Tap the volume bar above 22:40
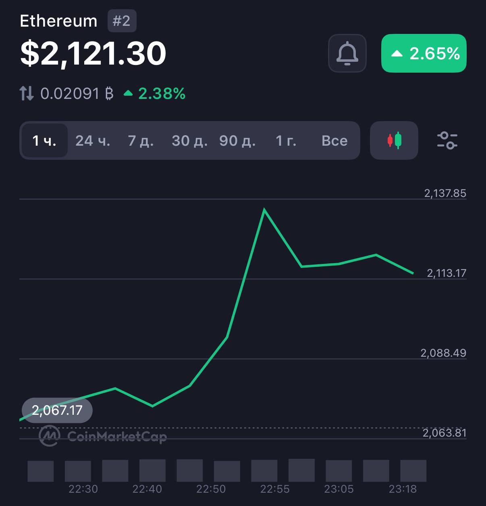Viewport: 486px width, 506px height. (x=152, y=470)
